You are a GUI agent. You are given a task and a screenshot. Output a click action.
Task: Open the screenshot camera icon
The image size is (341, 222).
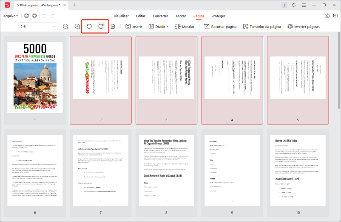(327, 16)
